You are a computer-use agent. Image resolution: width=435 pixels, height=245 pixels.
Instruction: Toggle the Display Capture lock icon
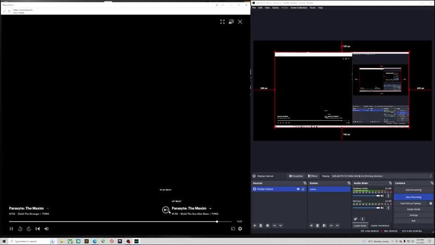pos(303,189)
